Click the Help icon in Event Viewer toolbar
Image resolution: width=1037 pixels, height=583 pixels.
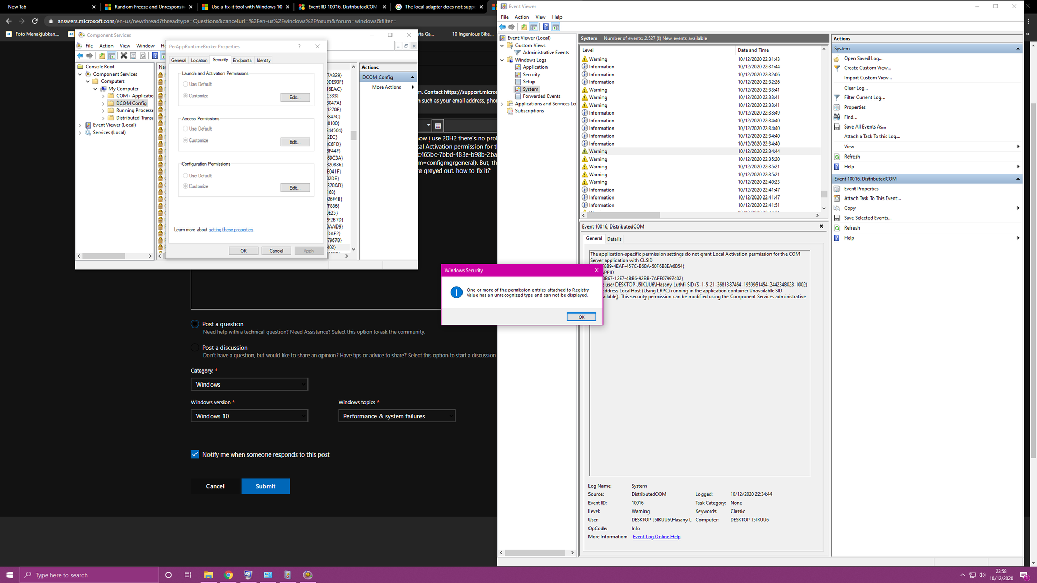[x=545, y=27]
